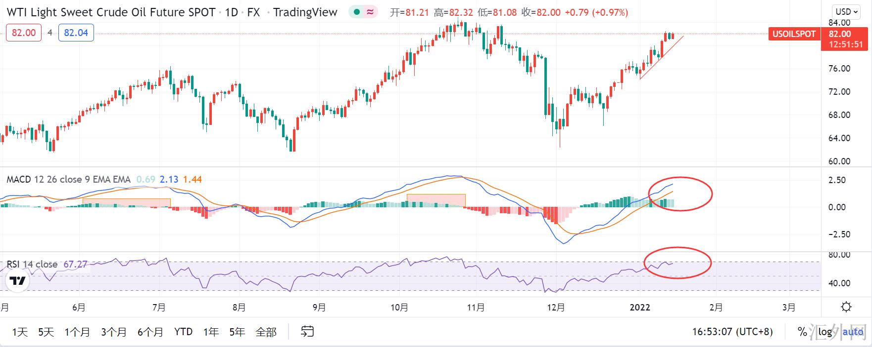Select the 5年 time range
Screen dimensions: 872x347
[237, 332]
